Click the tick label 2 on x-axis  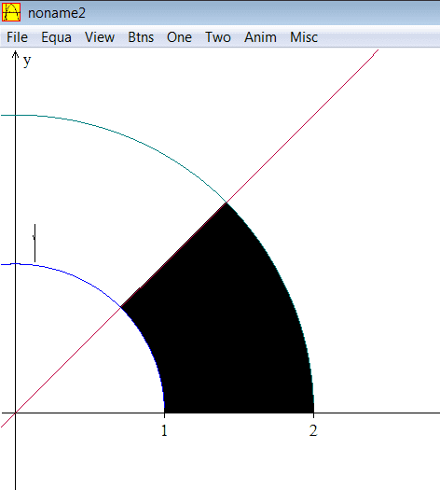click(x=313, y=430)
